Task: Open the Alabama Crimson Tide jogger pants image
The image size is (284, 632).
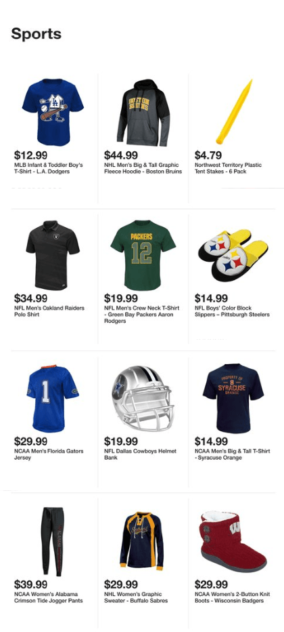Action: click(x=53, y=541)
